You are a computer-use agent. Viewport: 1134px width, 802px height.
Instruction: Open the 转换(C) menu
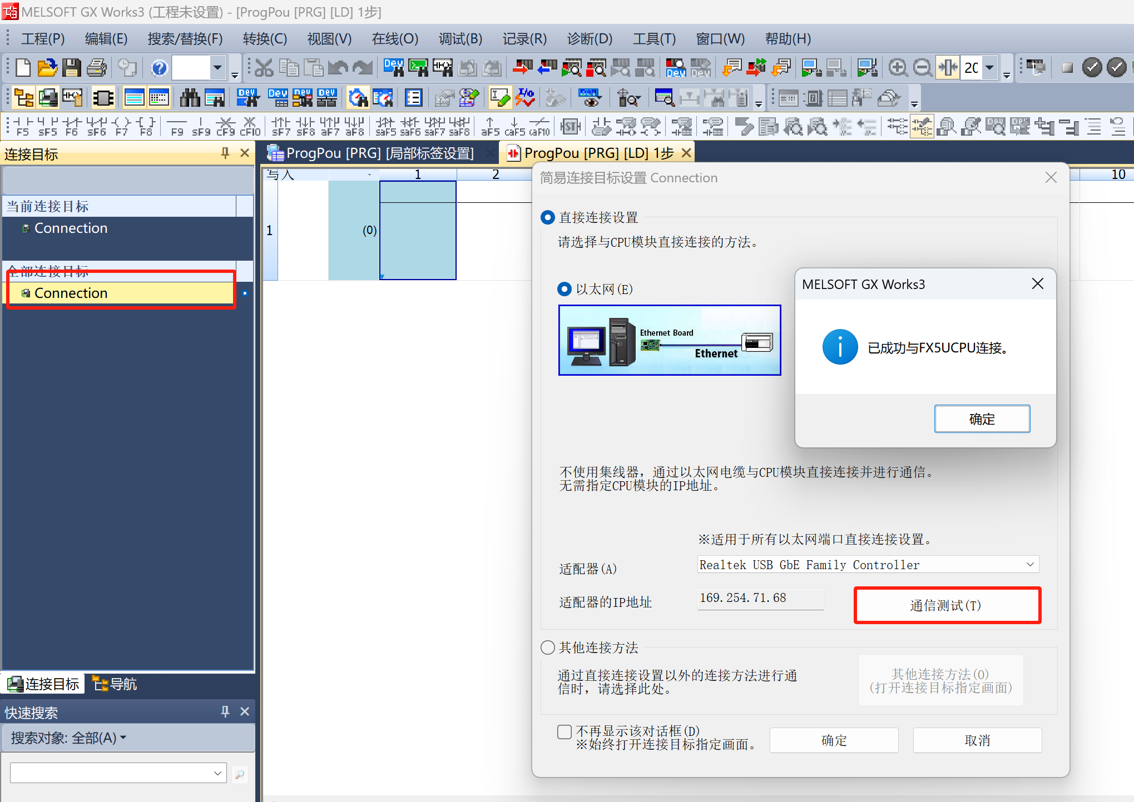click(x=265, y=39)
